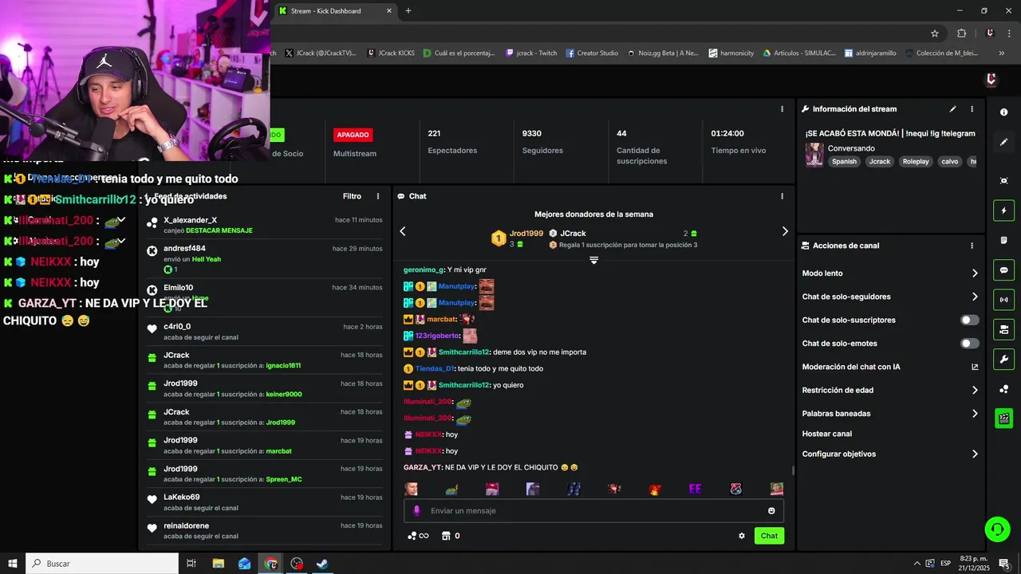Select the channel actions sidebar icon
Screen dimensions: 1021x574
point(1003,329)
